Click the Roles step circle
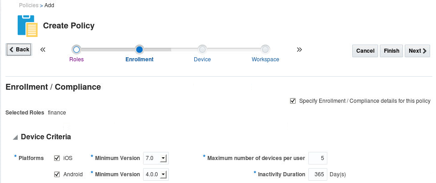Viewport: 436px width, 183px height. (77, 50)
